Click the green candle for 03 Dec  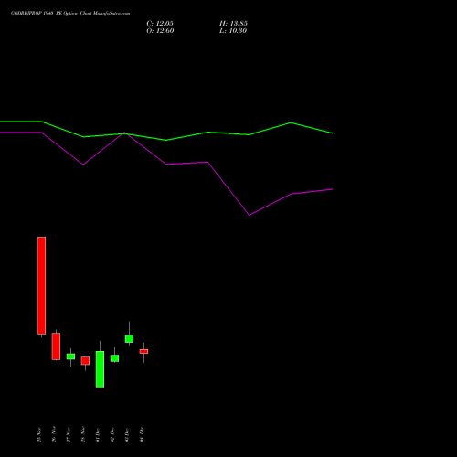click(x=129, y=339)
